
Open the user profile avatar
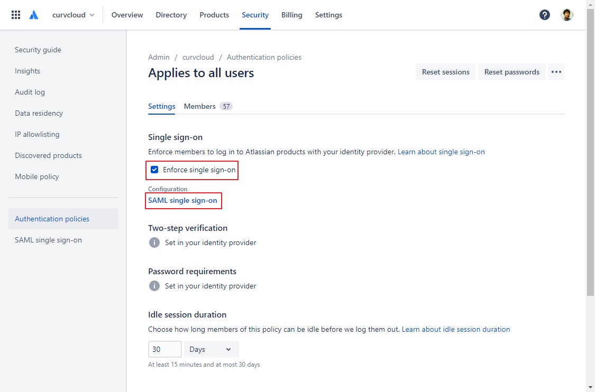(567, 15)
